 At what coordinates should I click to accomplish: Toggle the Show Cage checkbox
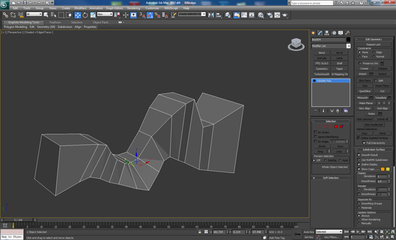pos(359,169)
